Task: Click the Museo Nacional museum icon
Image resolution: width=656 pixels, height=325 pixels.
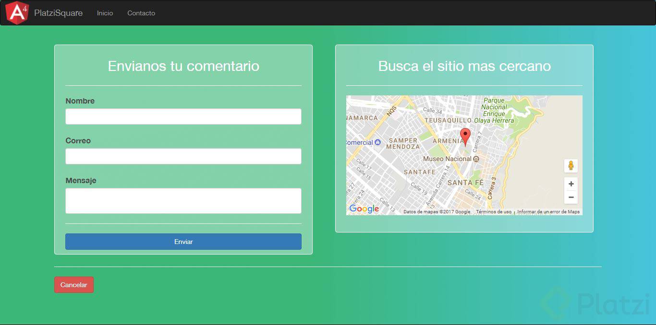Action: 476,159
